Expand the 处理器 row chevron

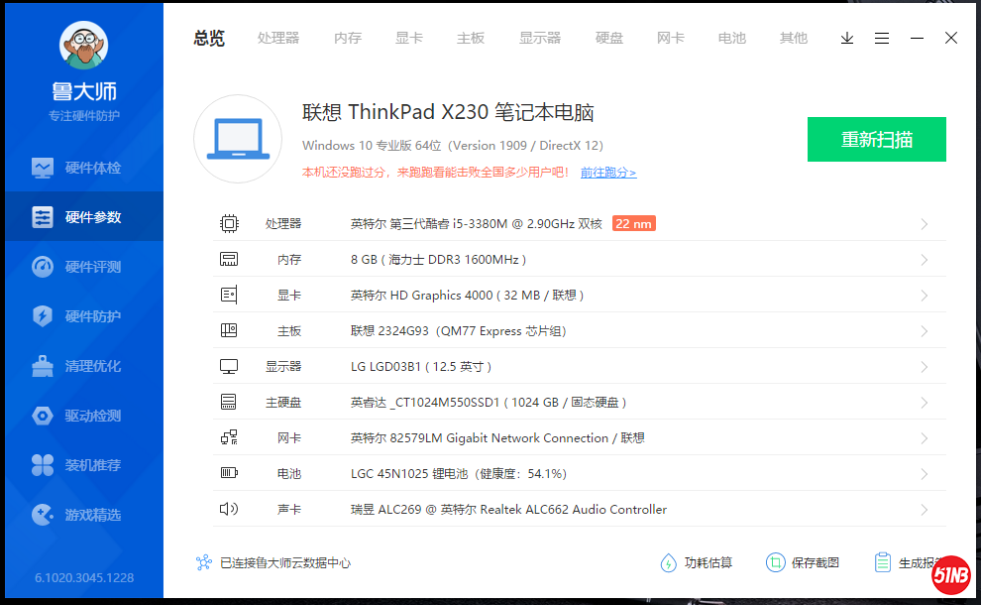(x=925, y=224)
